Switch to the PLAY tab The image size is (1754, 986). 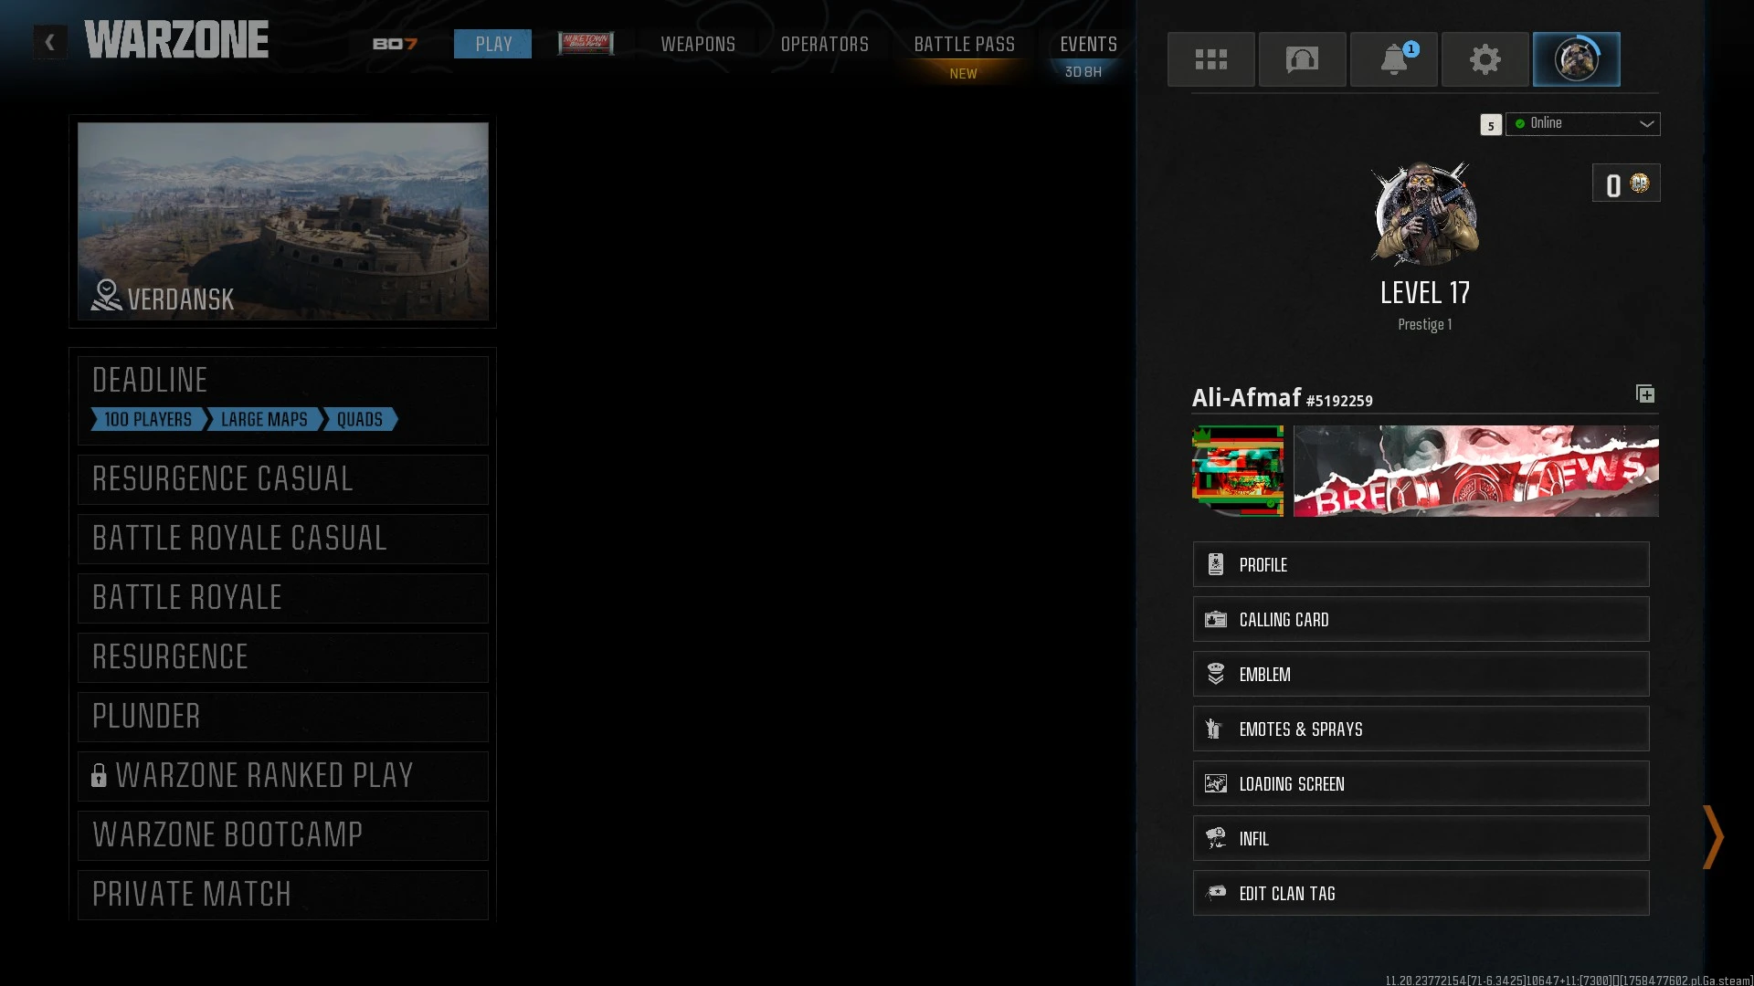[492, 44]
